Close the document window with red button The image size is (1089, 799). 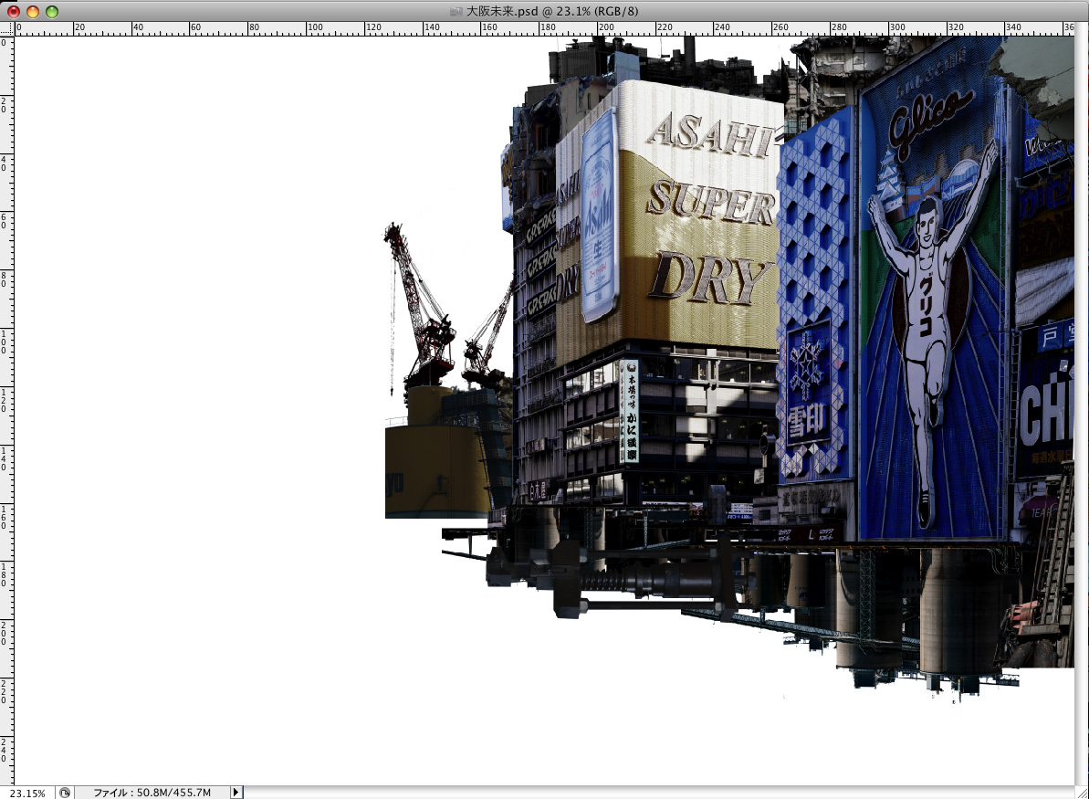click(x=13, y=11)
